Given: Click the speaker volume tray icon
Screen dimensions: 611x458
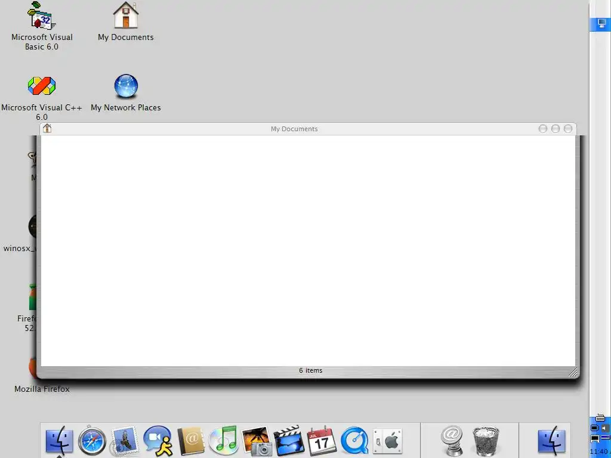Looking at the screenshot, I should pyautogui.click(x=605, y=428).
